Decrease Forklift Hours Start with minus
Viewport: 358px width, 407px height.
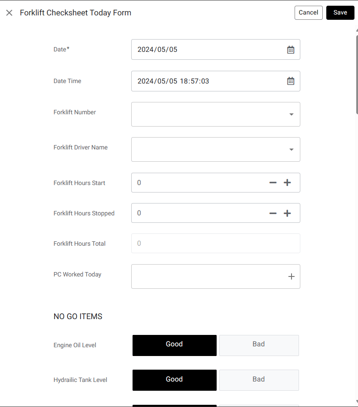point(273,183)
